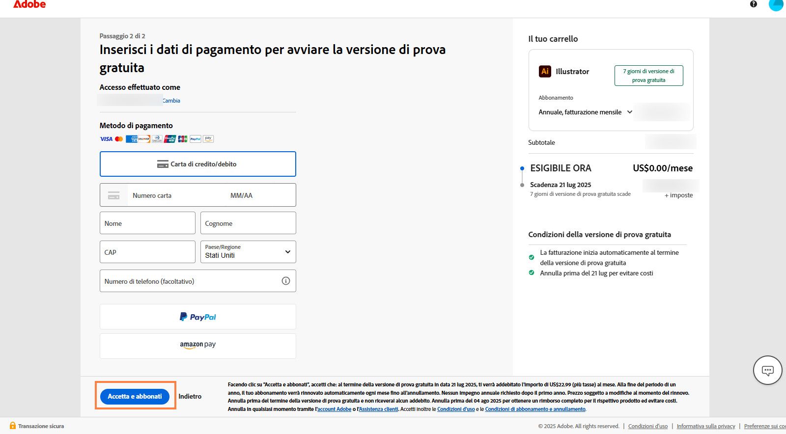Click the Subtotale label
The image size is (786, 434).
click(x=541, y=142)
